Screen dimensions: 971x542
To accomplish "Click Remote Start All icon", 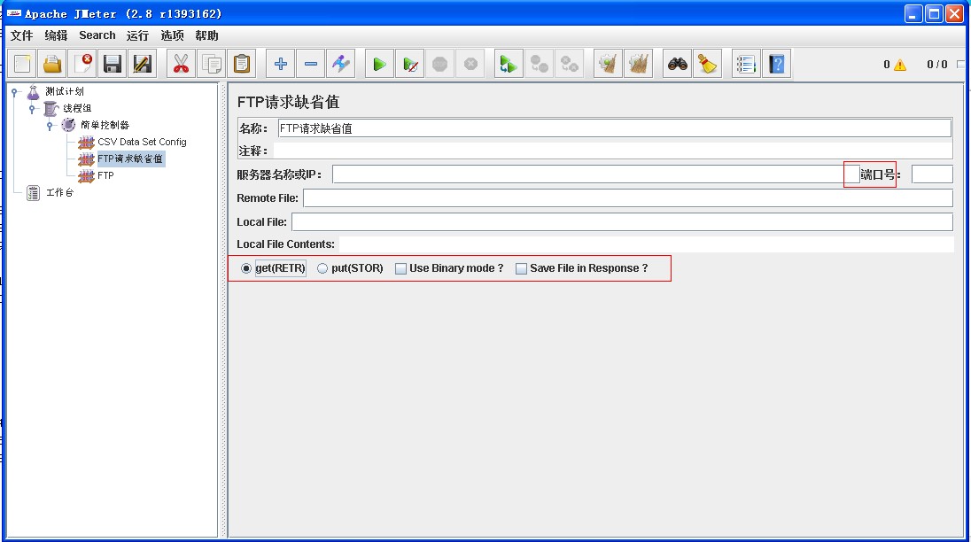I will click(x=509, y=64).
